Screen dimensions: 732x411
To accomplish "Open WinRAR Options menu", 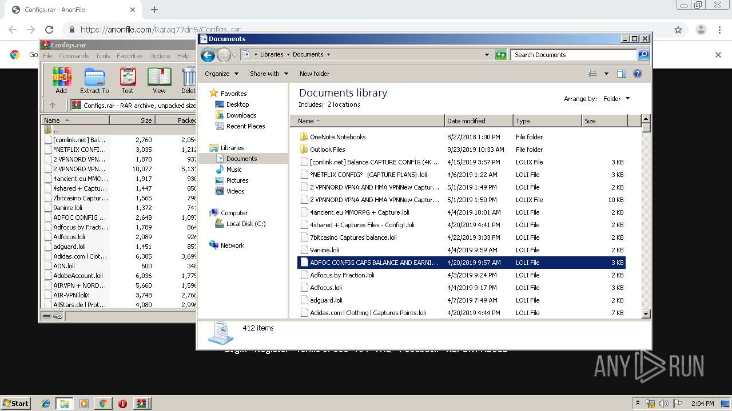I will click(x=160, y=56).
